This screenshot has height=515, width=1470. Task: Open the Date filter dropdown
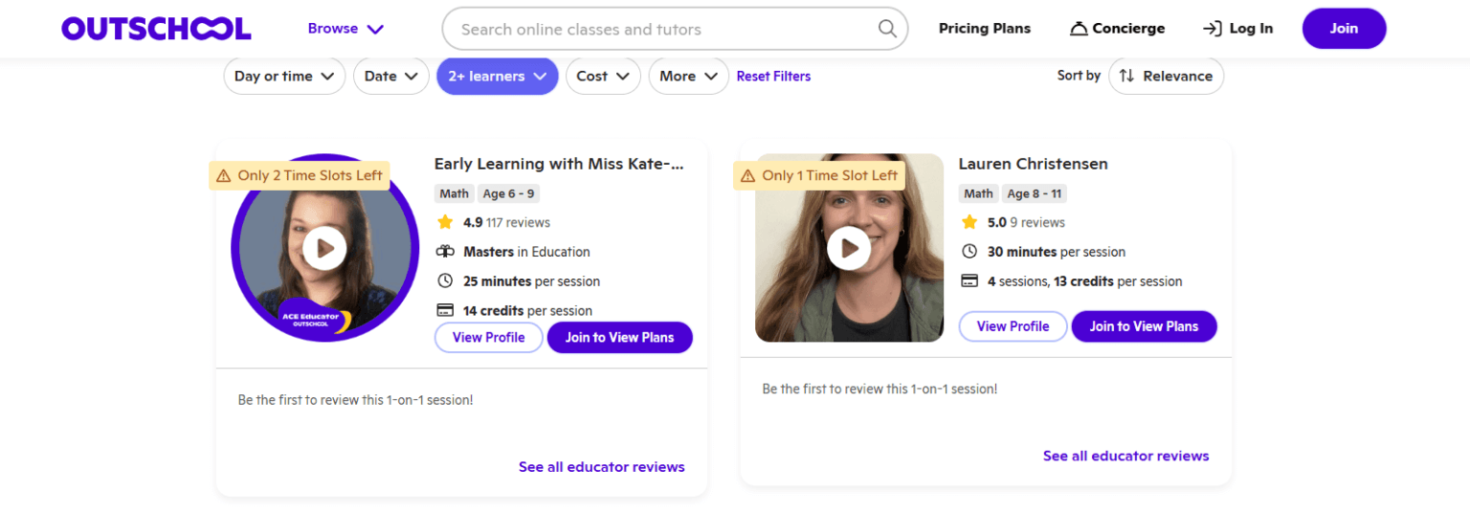point(390,77)
